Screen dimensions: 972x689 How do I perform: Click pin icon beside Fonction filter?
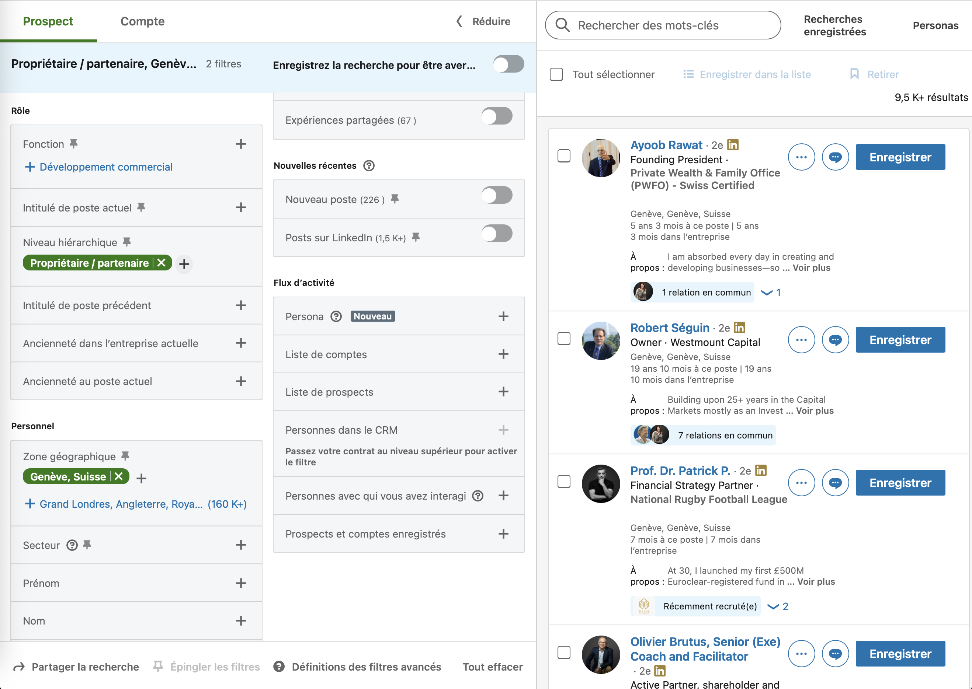tap(74, 144)
